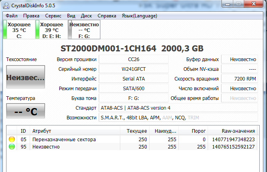This screenshot has height=172, width=267.
Task: Click the threshold value 255 in row 95
Action: click(201, 147)
